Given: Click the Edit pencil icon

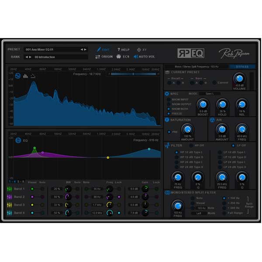Looking at the screenshot, I should (x=99, y=49).
